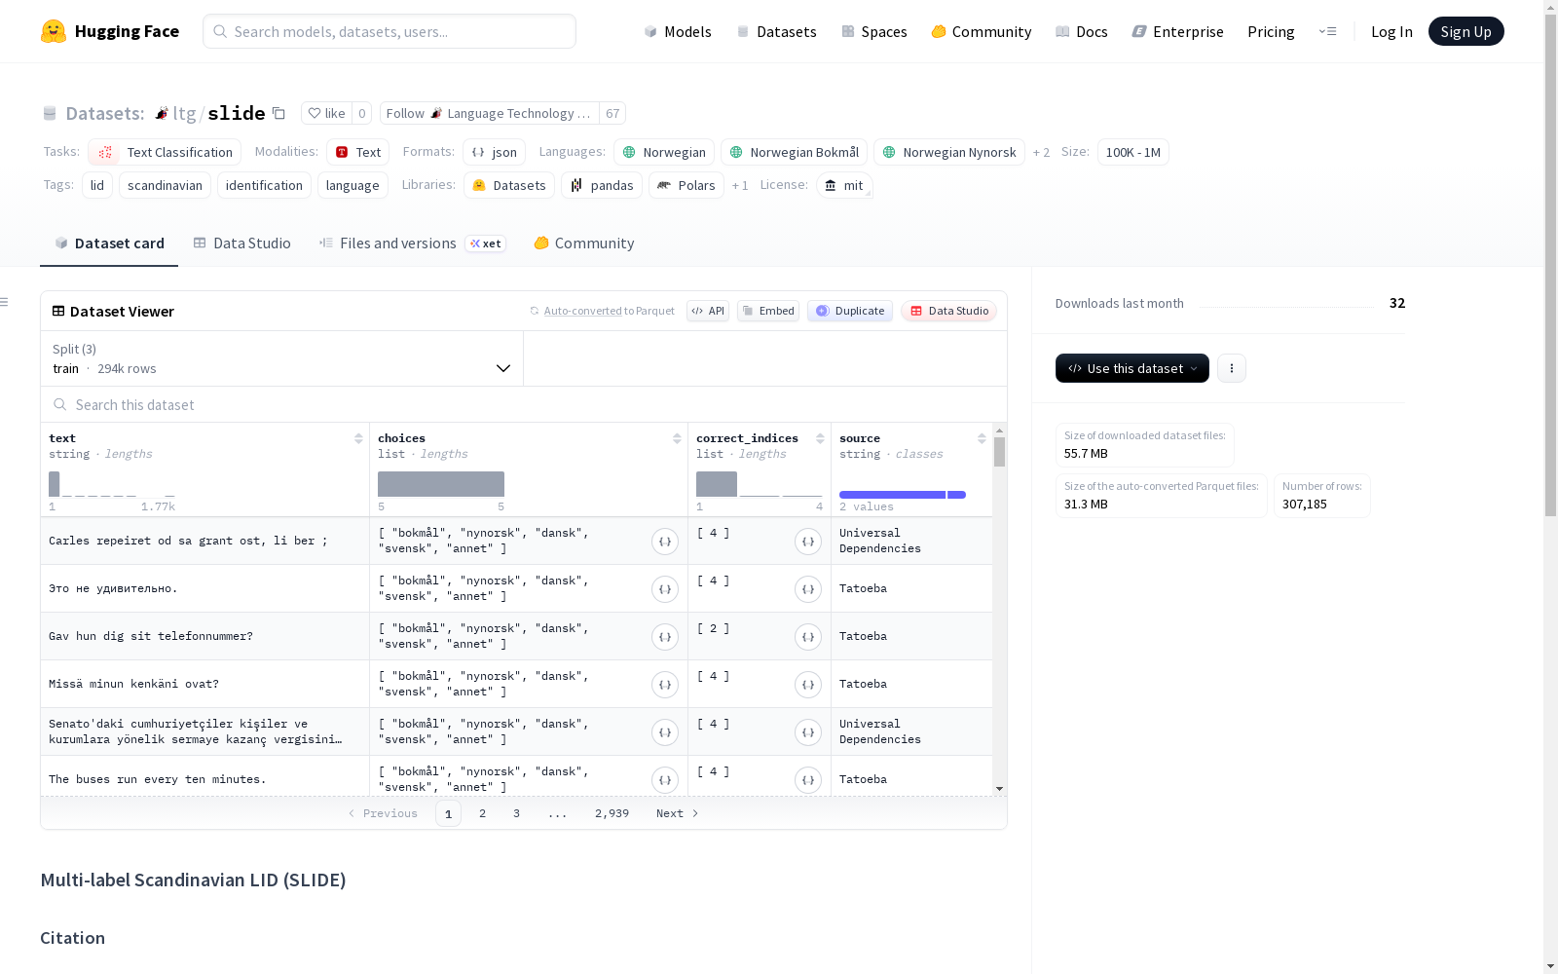Show the +2 more languages
Viewport: 1558px width, 974px height.
[1041, 152]
